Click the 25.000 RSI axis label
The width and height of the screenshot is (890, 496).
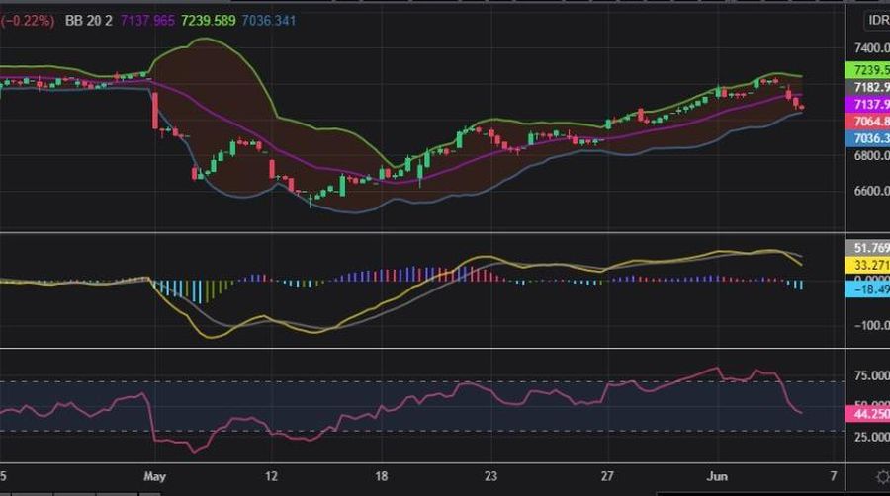[x=872, y=437]
